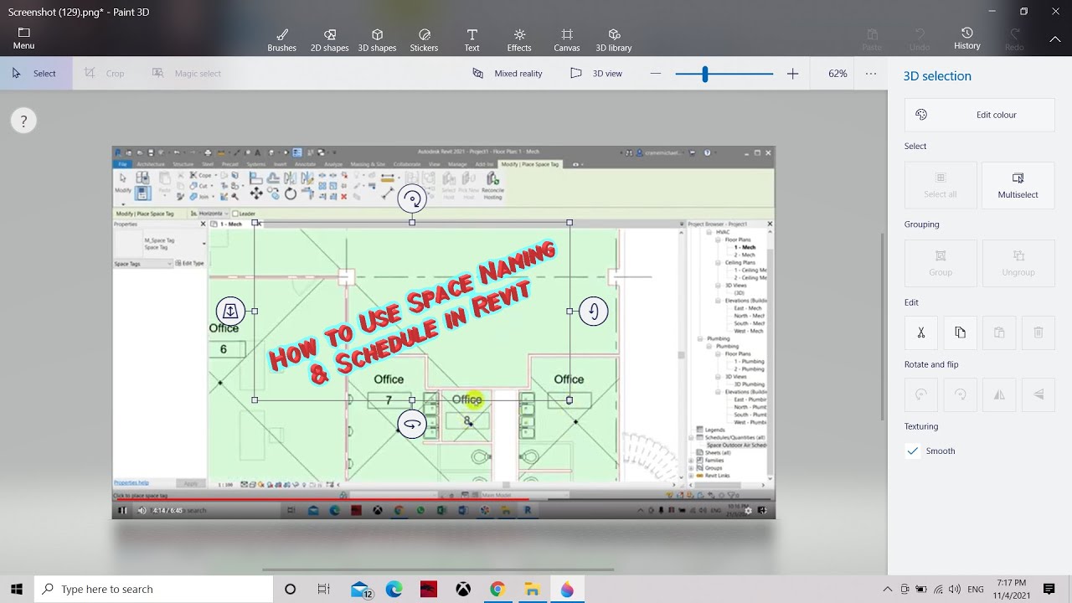Viewport: 1072px width, 603px height.
Task: Click the X-axis rotation handle below selection
Action: [411, 425]
